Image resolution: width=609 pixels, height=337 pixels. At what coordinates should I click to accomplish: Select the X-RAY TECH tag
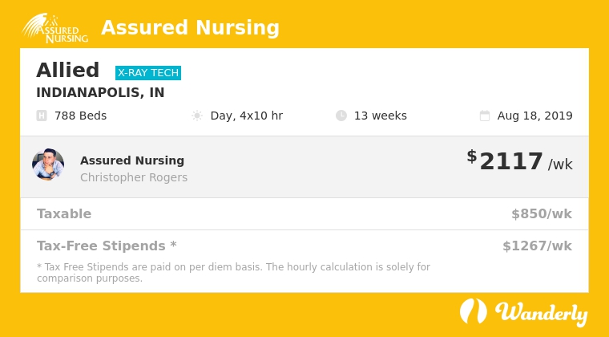point(148,73)
